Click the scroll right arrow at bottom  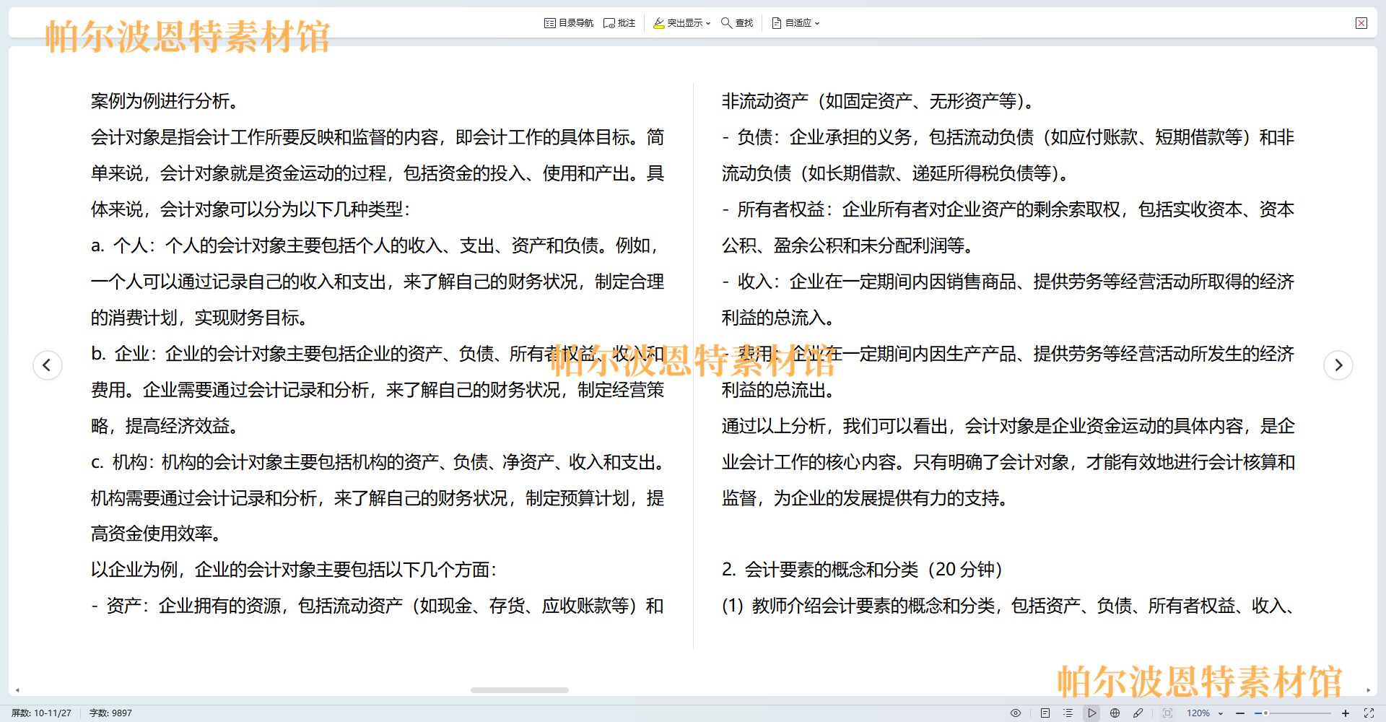click(x=1368, y=690)
